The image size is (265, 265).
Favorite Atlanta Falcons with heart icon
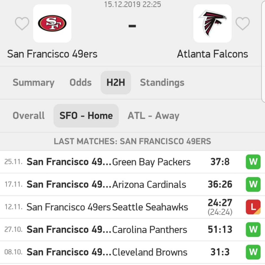click(x=242, y=24)
